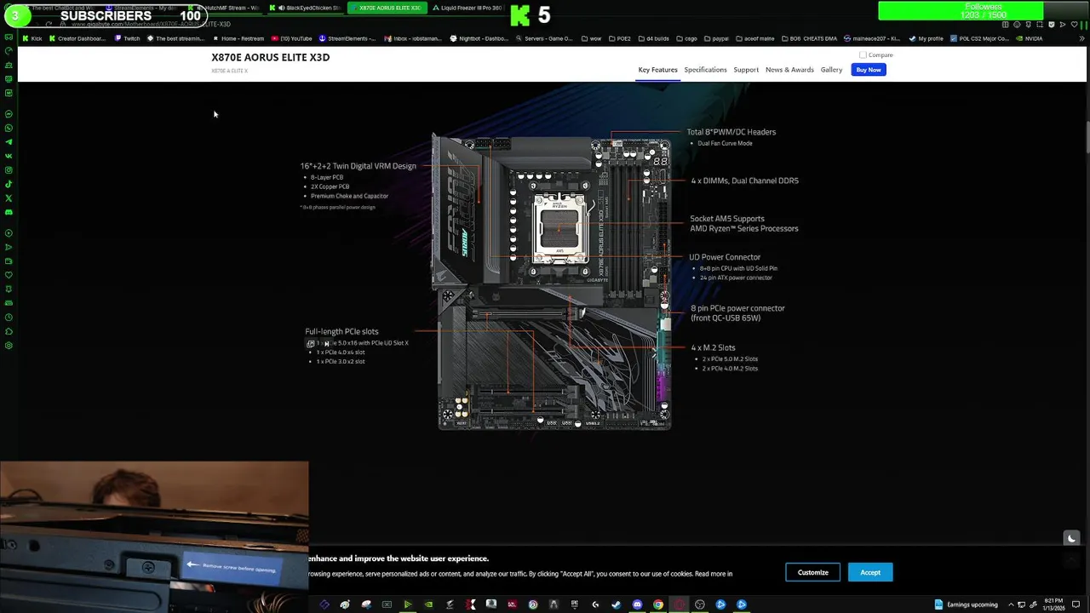1090x613 pixels.
Task: Click the page vertical scrollbar thumb
Action: (1087, 138)
